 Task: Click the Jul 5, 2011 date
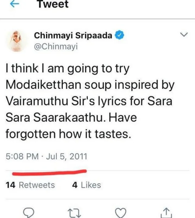[x=67, y=156]
